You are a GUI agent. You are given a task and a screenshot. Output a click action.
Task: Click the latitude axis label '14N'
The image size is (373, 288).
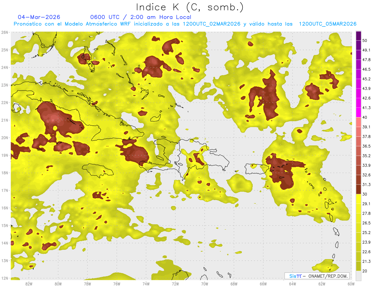point(5,243)
